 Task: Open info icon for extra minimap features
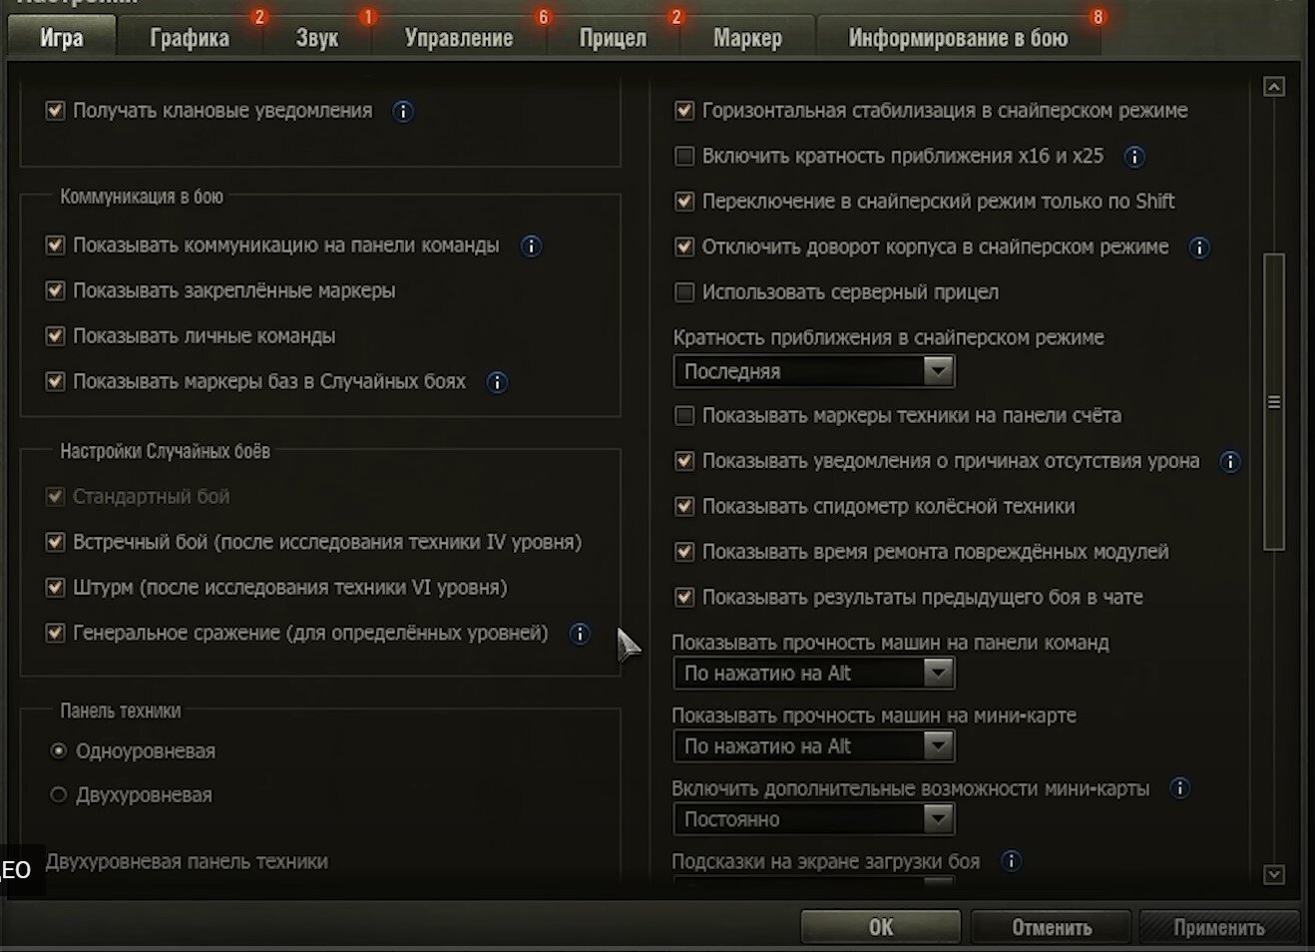pos(1180,788)
